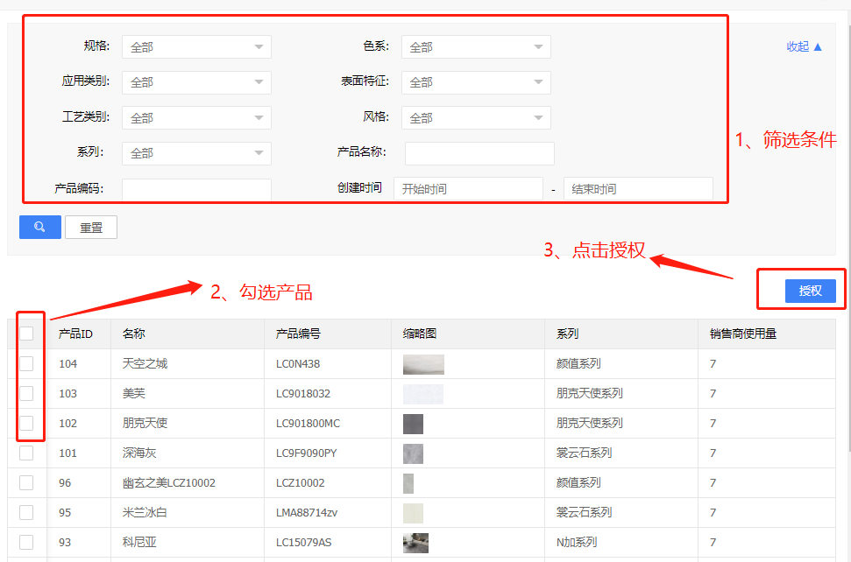This screenshot has width=851, height=562.
Task: Open the 表面特征 dropdown
Action: 476,82
